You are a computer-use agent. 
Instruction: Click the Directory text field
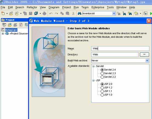click(115, 54)
